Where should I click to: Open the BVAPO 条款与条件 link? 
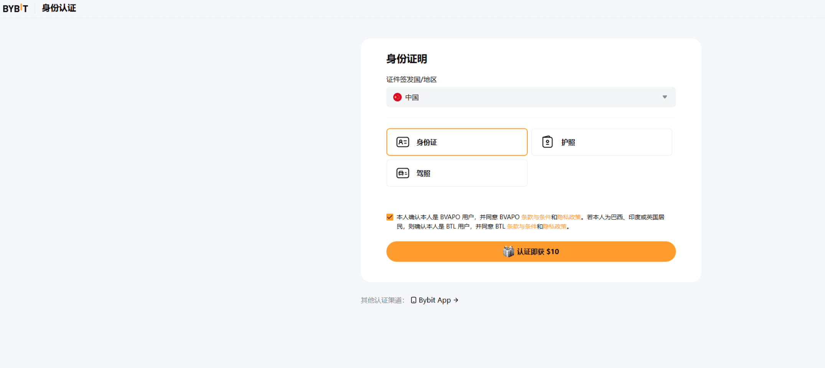point(536,217)
